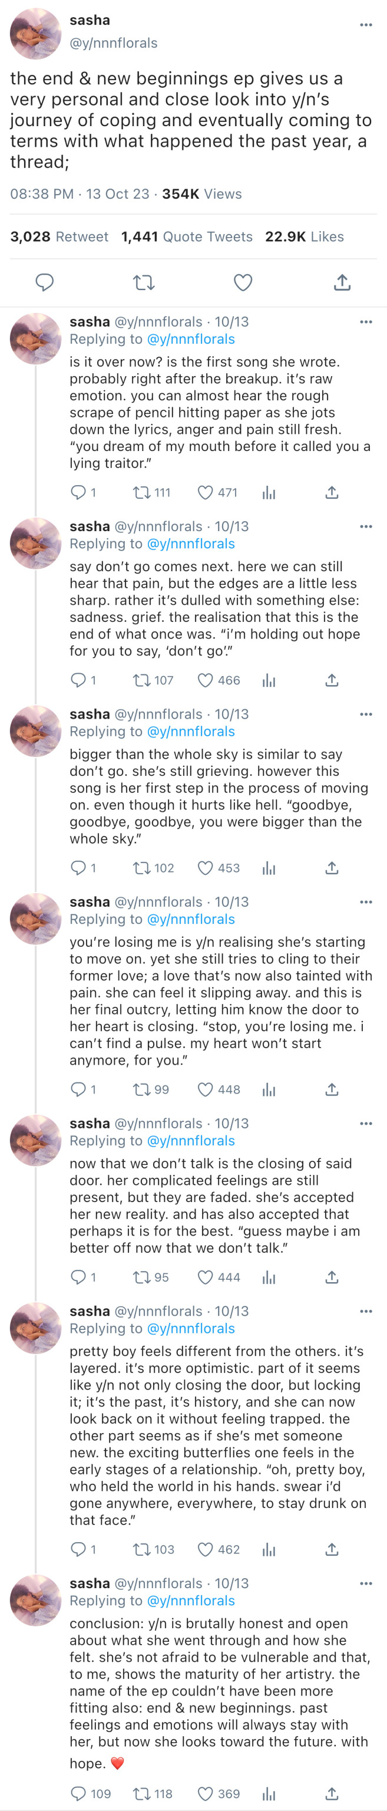This screenshot has width=387, height=1811.
Task: Like the 'now that we don't talk' reply
Action: [205, 1277]
